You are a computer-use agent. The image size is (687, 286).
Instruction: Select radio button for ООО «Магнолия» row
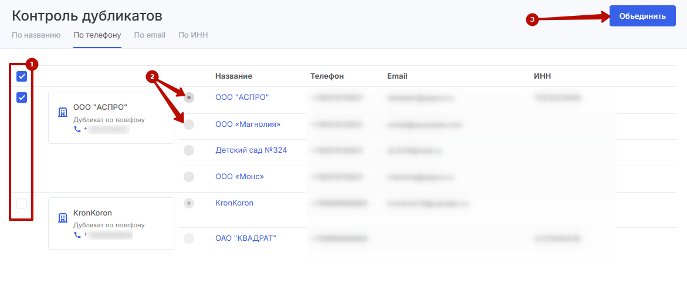tap(189, 125)
